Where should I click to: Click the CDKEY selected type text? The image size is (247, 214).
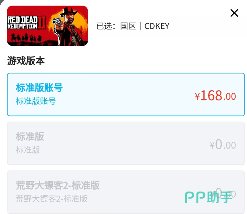pyautogui.click(x=157, y=26)
